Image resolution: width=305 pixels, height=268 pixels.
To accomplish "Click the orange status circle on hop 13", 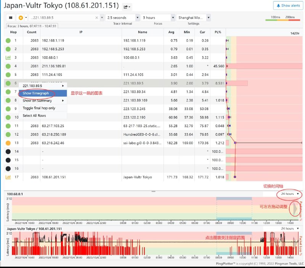I will click(8, 143).
